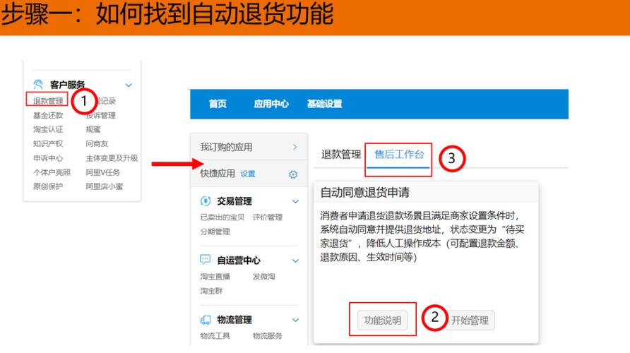Viewport: 630px width, 353px height.
Task: Switch to the 退款管理 tab
Action: pyautogui.click(x=341, y=155)
